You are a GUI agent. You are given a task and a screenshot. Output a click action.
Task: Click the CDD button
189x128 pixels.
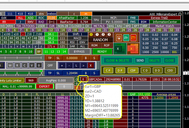point(170,70)
